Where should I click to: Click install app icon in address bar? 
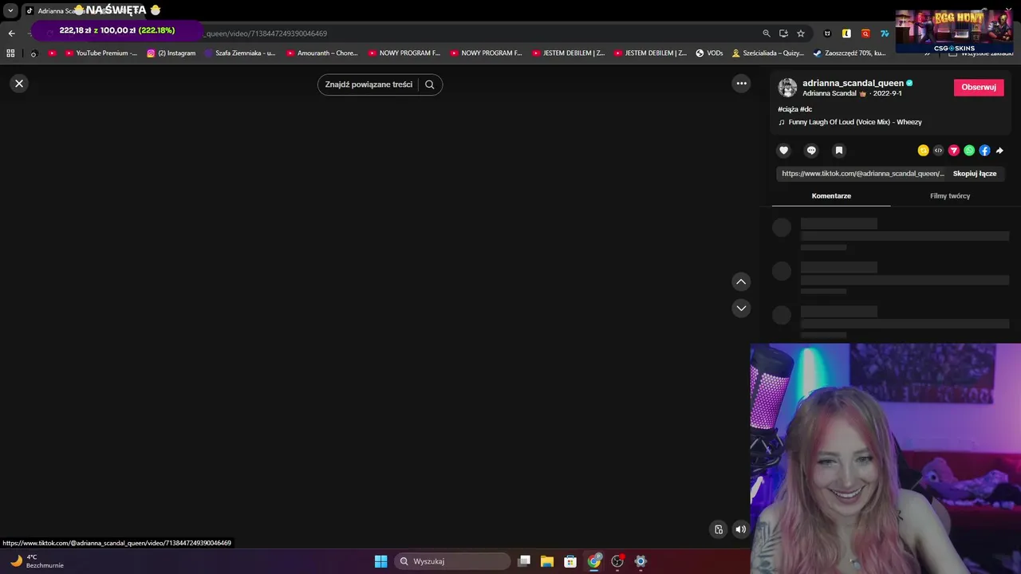click(783, 33)
